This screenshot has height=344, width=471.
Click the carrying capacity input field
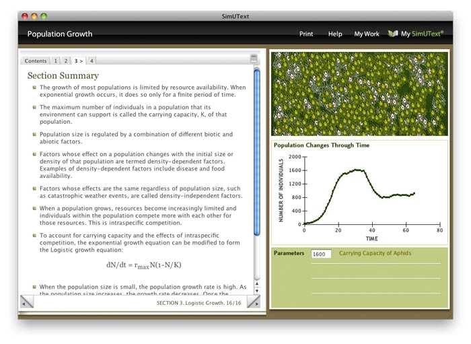(x=320, y=254)
